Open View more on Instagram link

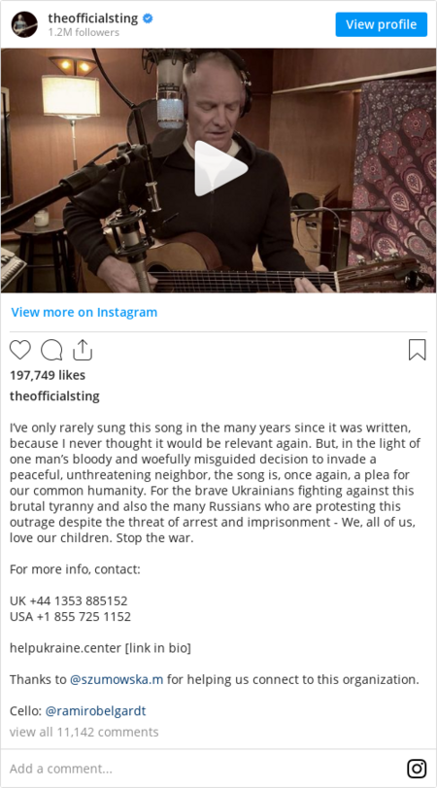coord(84,312)
